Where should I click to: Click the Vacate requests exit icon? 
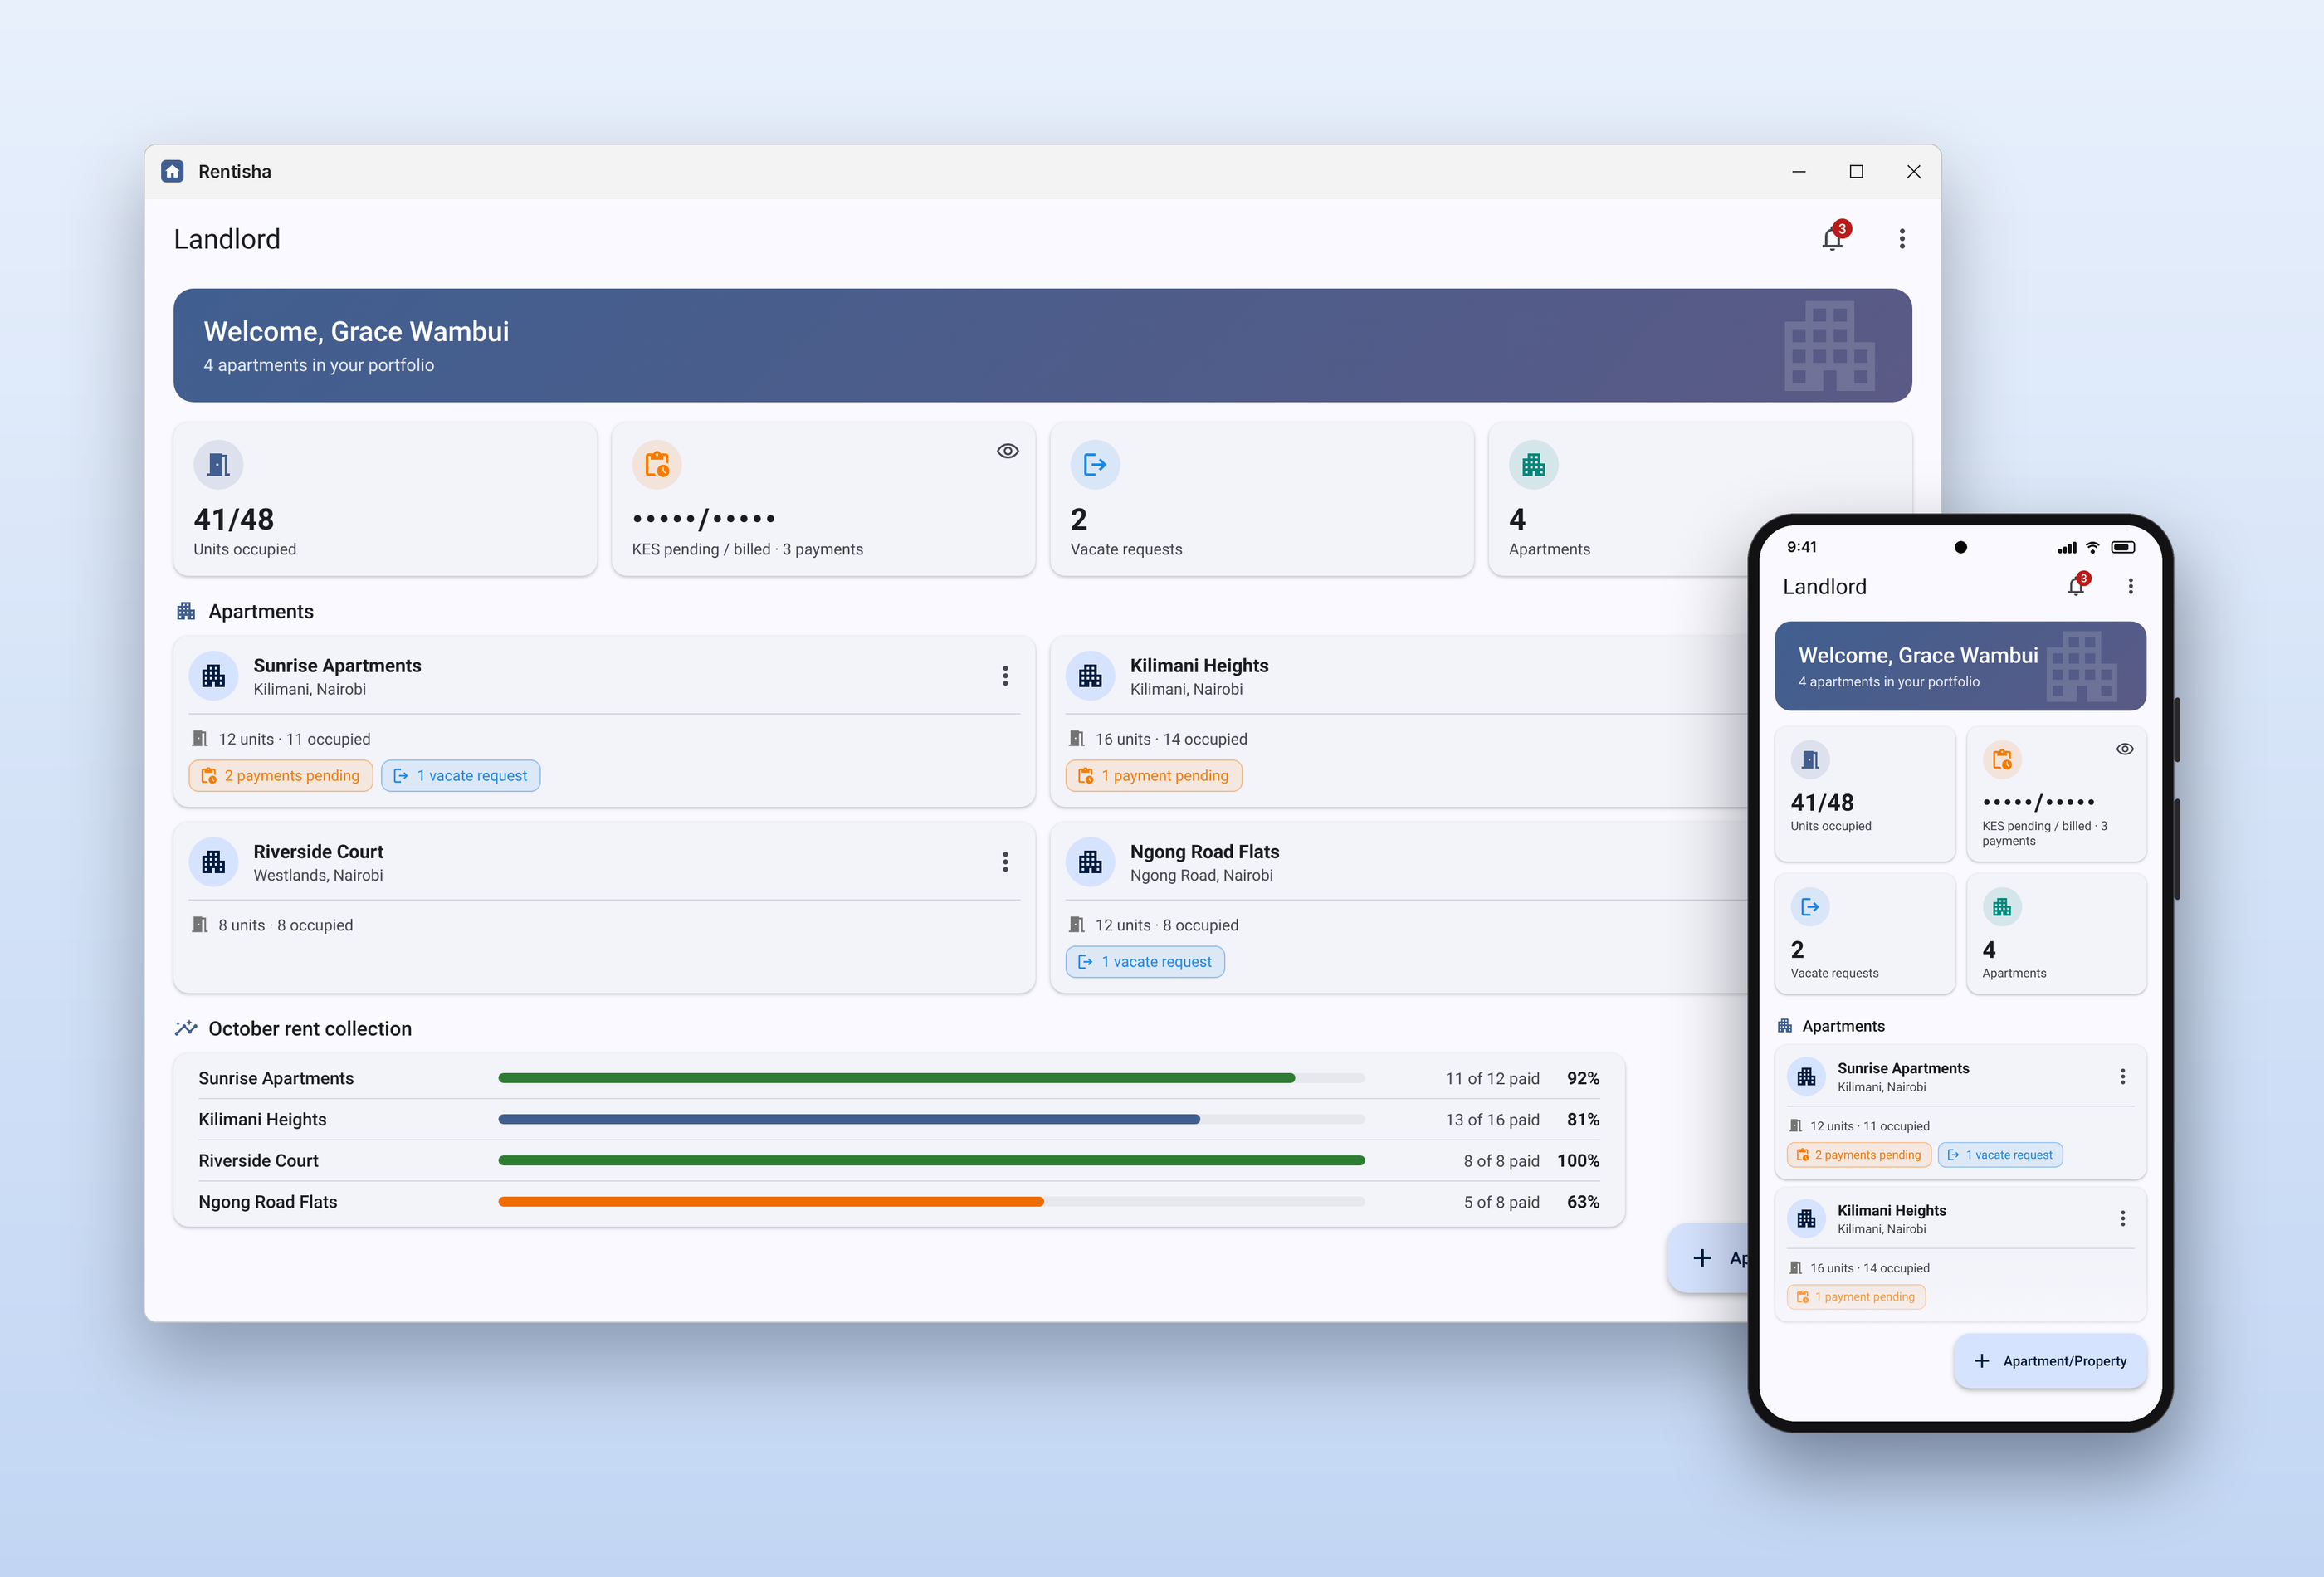pos(1095,465)
